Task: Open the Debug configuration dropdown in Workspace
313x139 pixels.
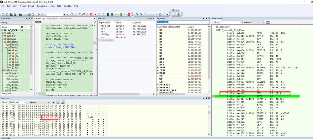Action: point(31,23)
